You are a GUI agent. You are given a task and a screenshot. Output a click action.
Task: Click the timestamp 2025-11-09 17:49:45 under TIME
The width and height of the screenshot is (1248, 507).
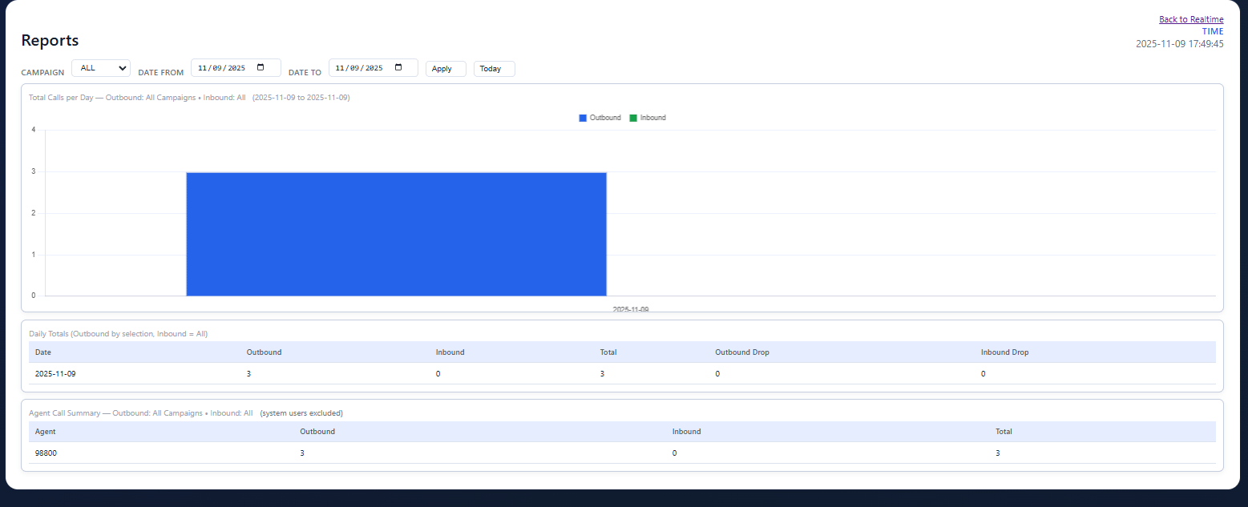point(1180,43)
